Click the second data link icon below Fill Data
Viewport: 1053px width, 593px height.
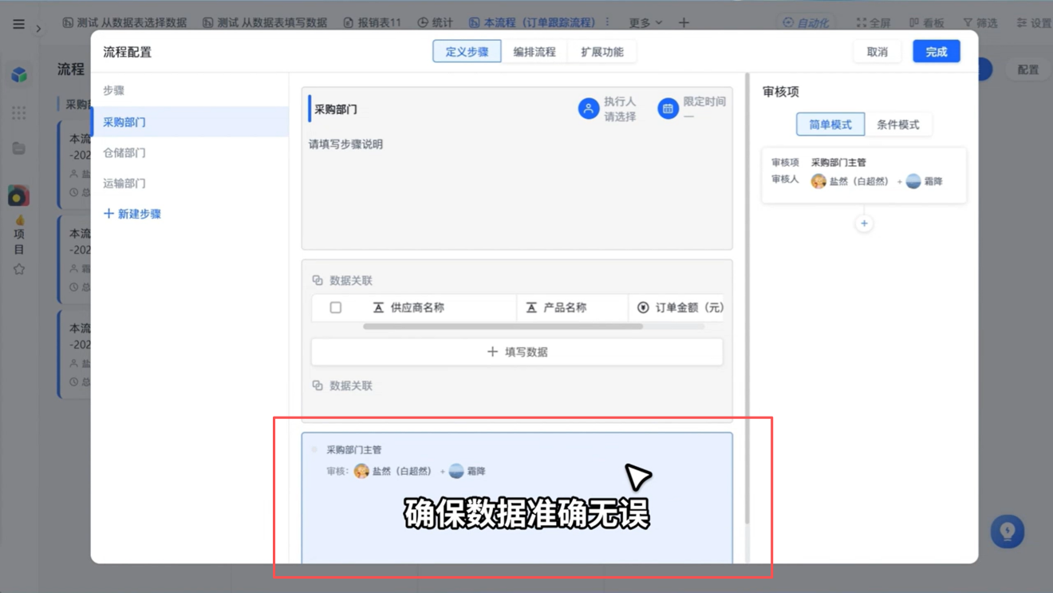pyautogui.click(x=317, y=385)
